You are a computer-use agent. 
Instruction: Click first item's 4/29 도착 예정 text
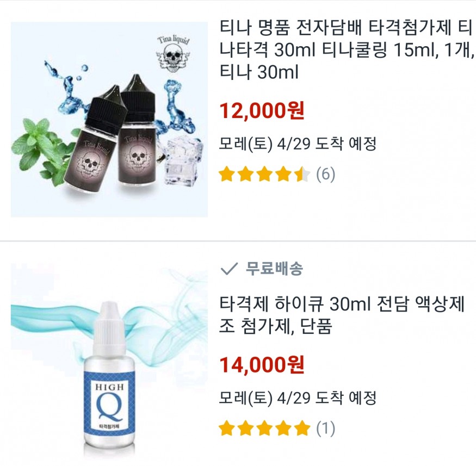[326, 144]
